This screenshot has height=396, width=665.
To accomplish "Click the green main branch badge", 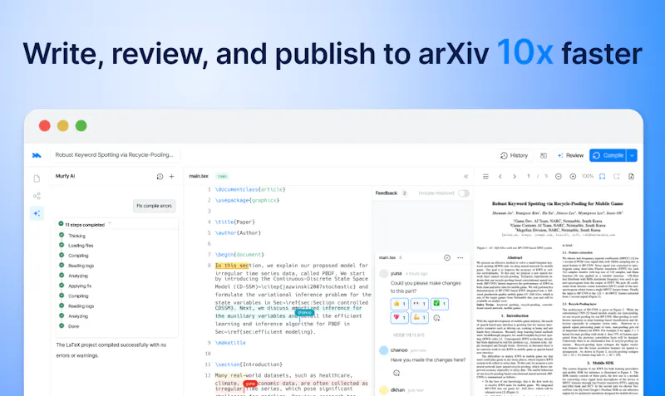I will [222, 176].
